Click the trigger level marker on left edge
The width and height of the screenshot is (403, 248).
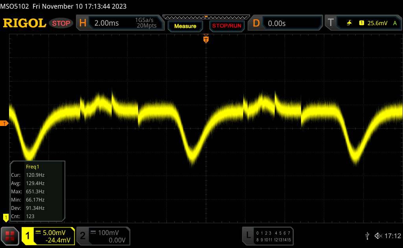tap(4, 123)
